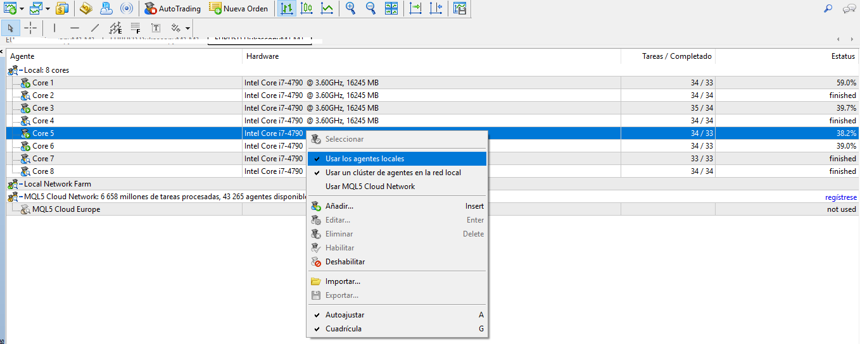Switch chart to line chart mode
The width and height of the screenshot is (860, 344).
pos(327,9)
